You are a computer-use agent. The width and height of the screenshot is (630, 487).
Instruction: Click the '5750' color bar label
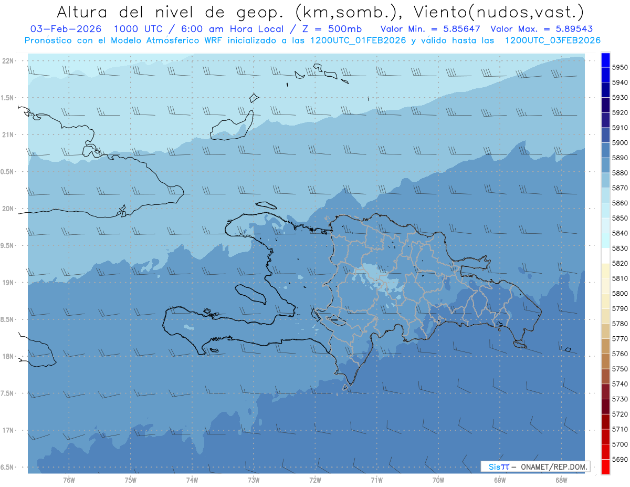point(619,369)
